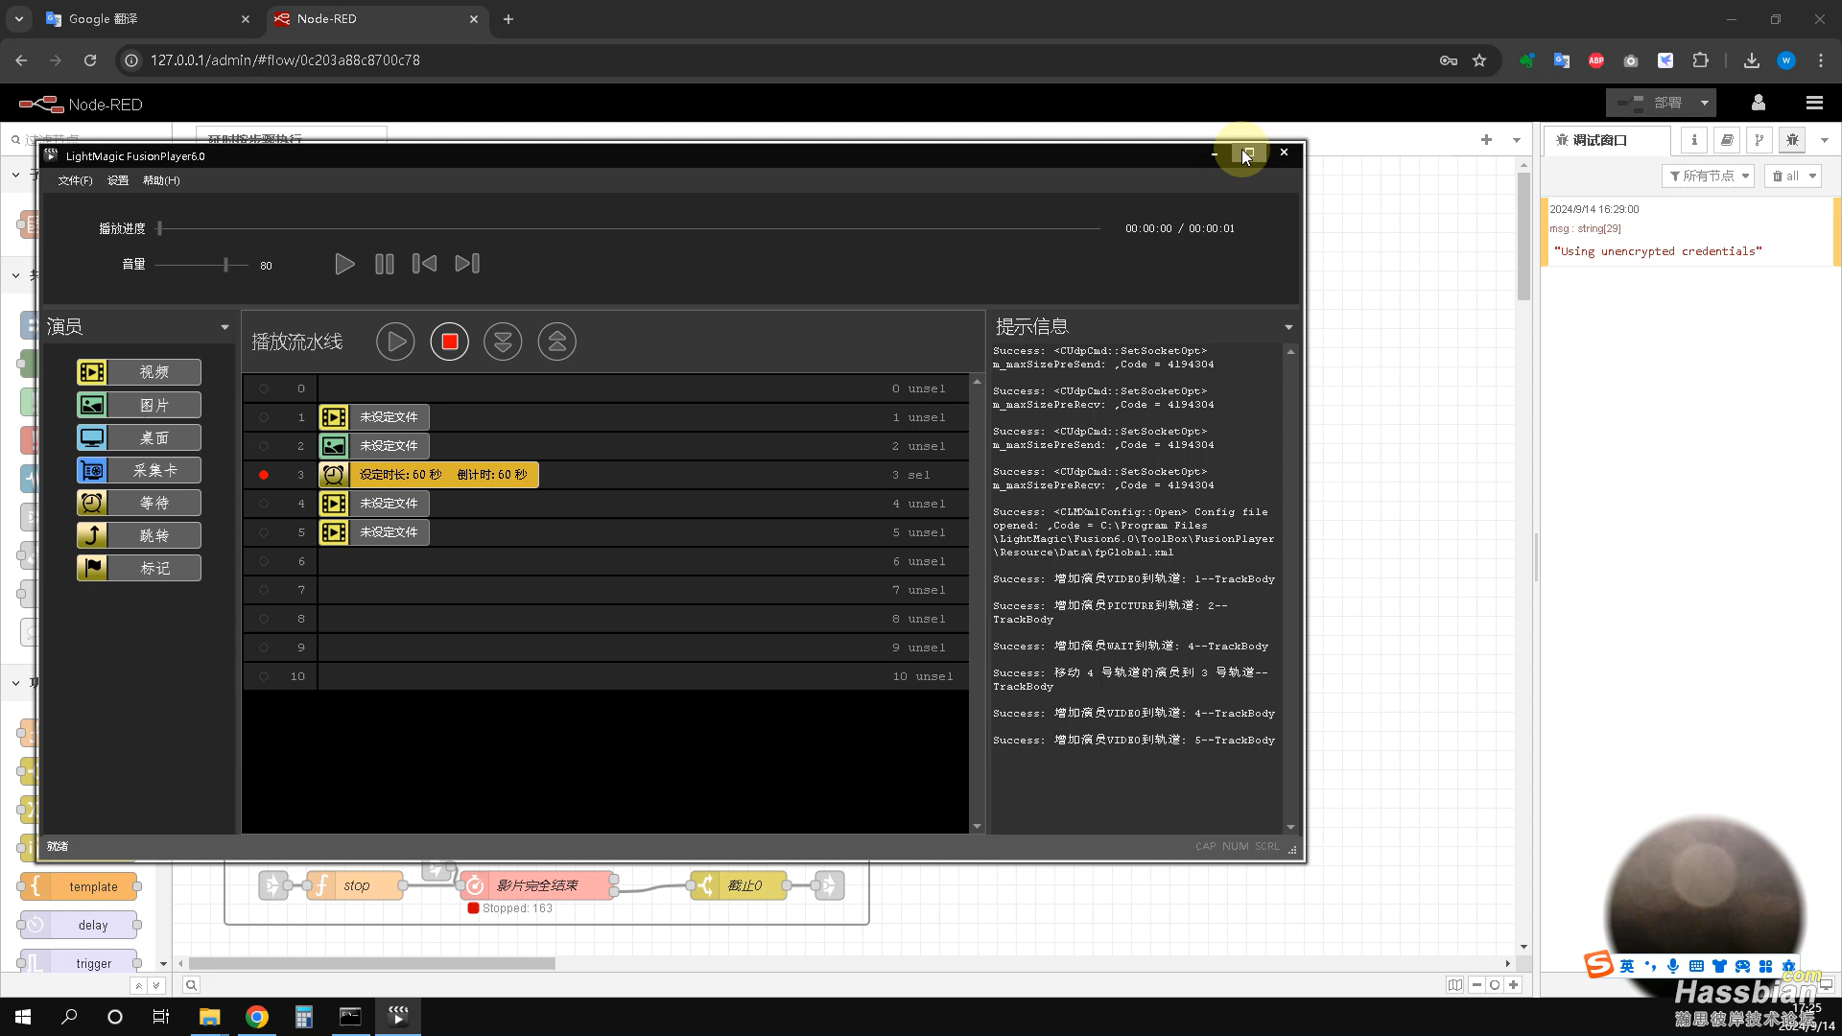The height and width of the screenshot is (1036, 1842).
Task: Open the 部署 deploy dropdown arrow in Node-RED
Action: (x=1705, y=103)
